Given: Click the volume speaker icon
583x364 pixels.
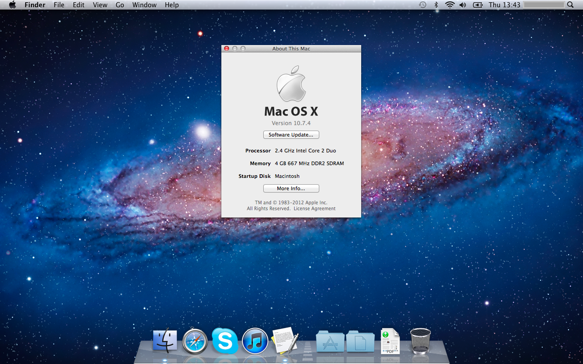Looking at the screenshot, I should (x=463, y=5).
